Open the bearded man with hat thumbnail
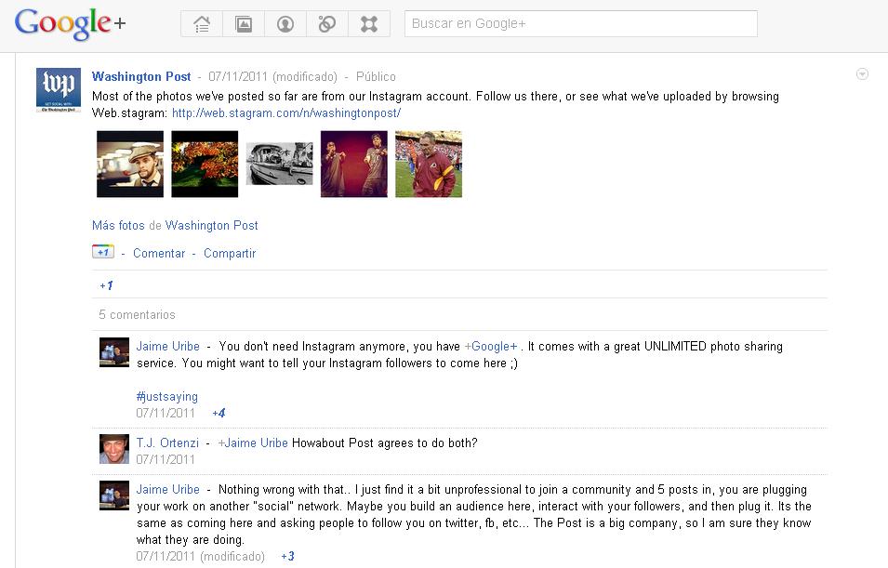The image size is (888, 568). tap(130, 165)
